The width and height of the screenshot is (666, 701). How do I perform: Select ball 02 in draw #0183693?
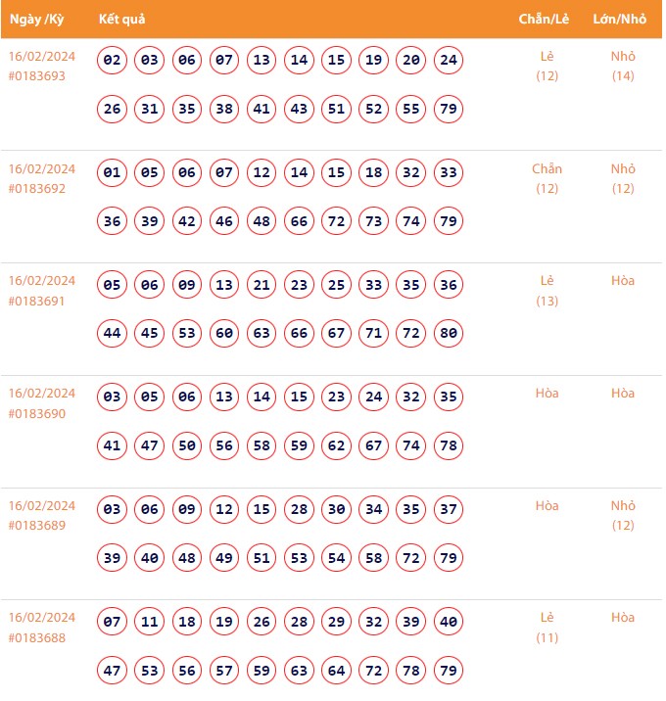tap(113, 61)
